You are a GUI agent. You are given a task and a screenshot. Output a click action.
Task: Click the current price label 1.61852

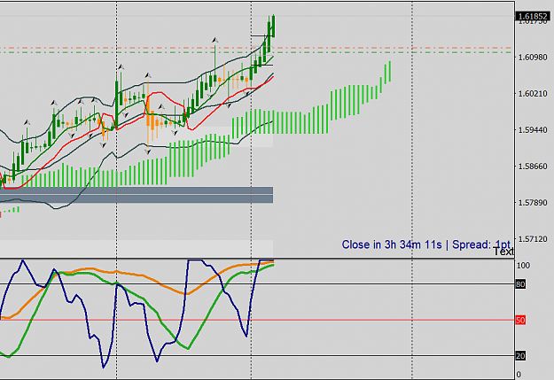[x=534, y=16]
